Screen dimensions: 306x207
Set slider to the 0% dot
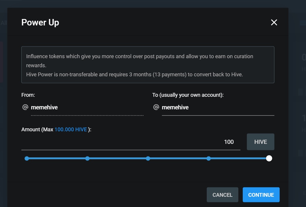tap(27, 158)
